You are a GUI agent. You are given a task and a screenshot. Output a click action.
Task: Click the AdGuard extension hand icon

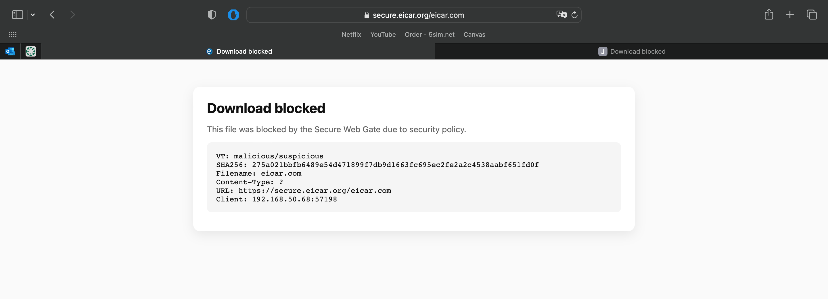(x=233, y=14)
